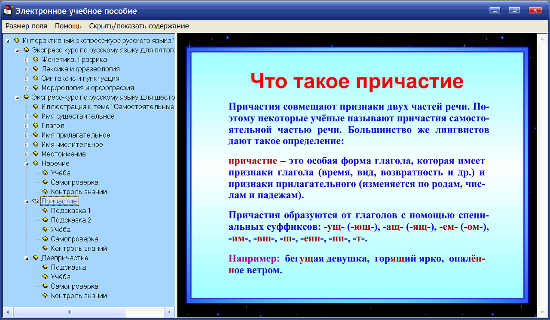Image resolution: width=550 pixels, height=320 pixels.
Task: Click the book icon beside Лексика и фразеология
Action: pos(35,69)
